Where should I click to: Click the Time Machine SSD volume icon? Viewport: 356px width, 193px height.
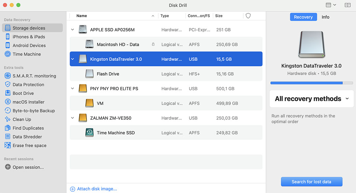pyautogui.click(x=89, y=133)
